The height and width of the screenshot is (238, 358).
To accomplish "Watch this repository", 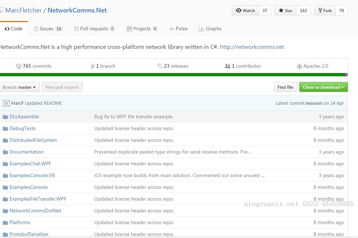I will [245, 10].
